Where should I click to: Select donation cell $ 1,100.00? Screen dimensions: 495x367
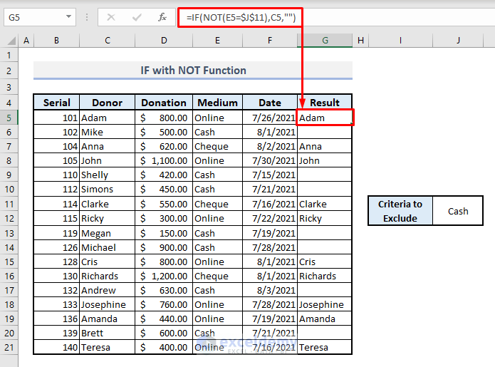click(164, 160)
